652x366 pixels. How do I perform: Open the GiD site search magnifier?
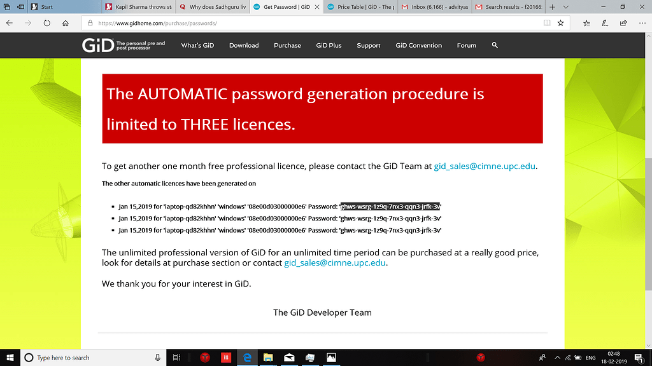click(495, 45)
